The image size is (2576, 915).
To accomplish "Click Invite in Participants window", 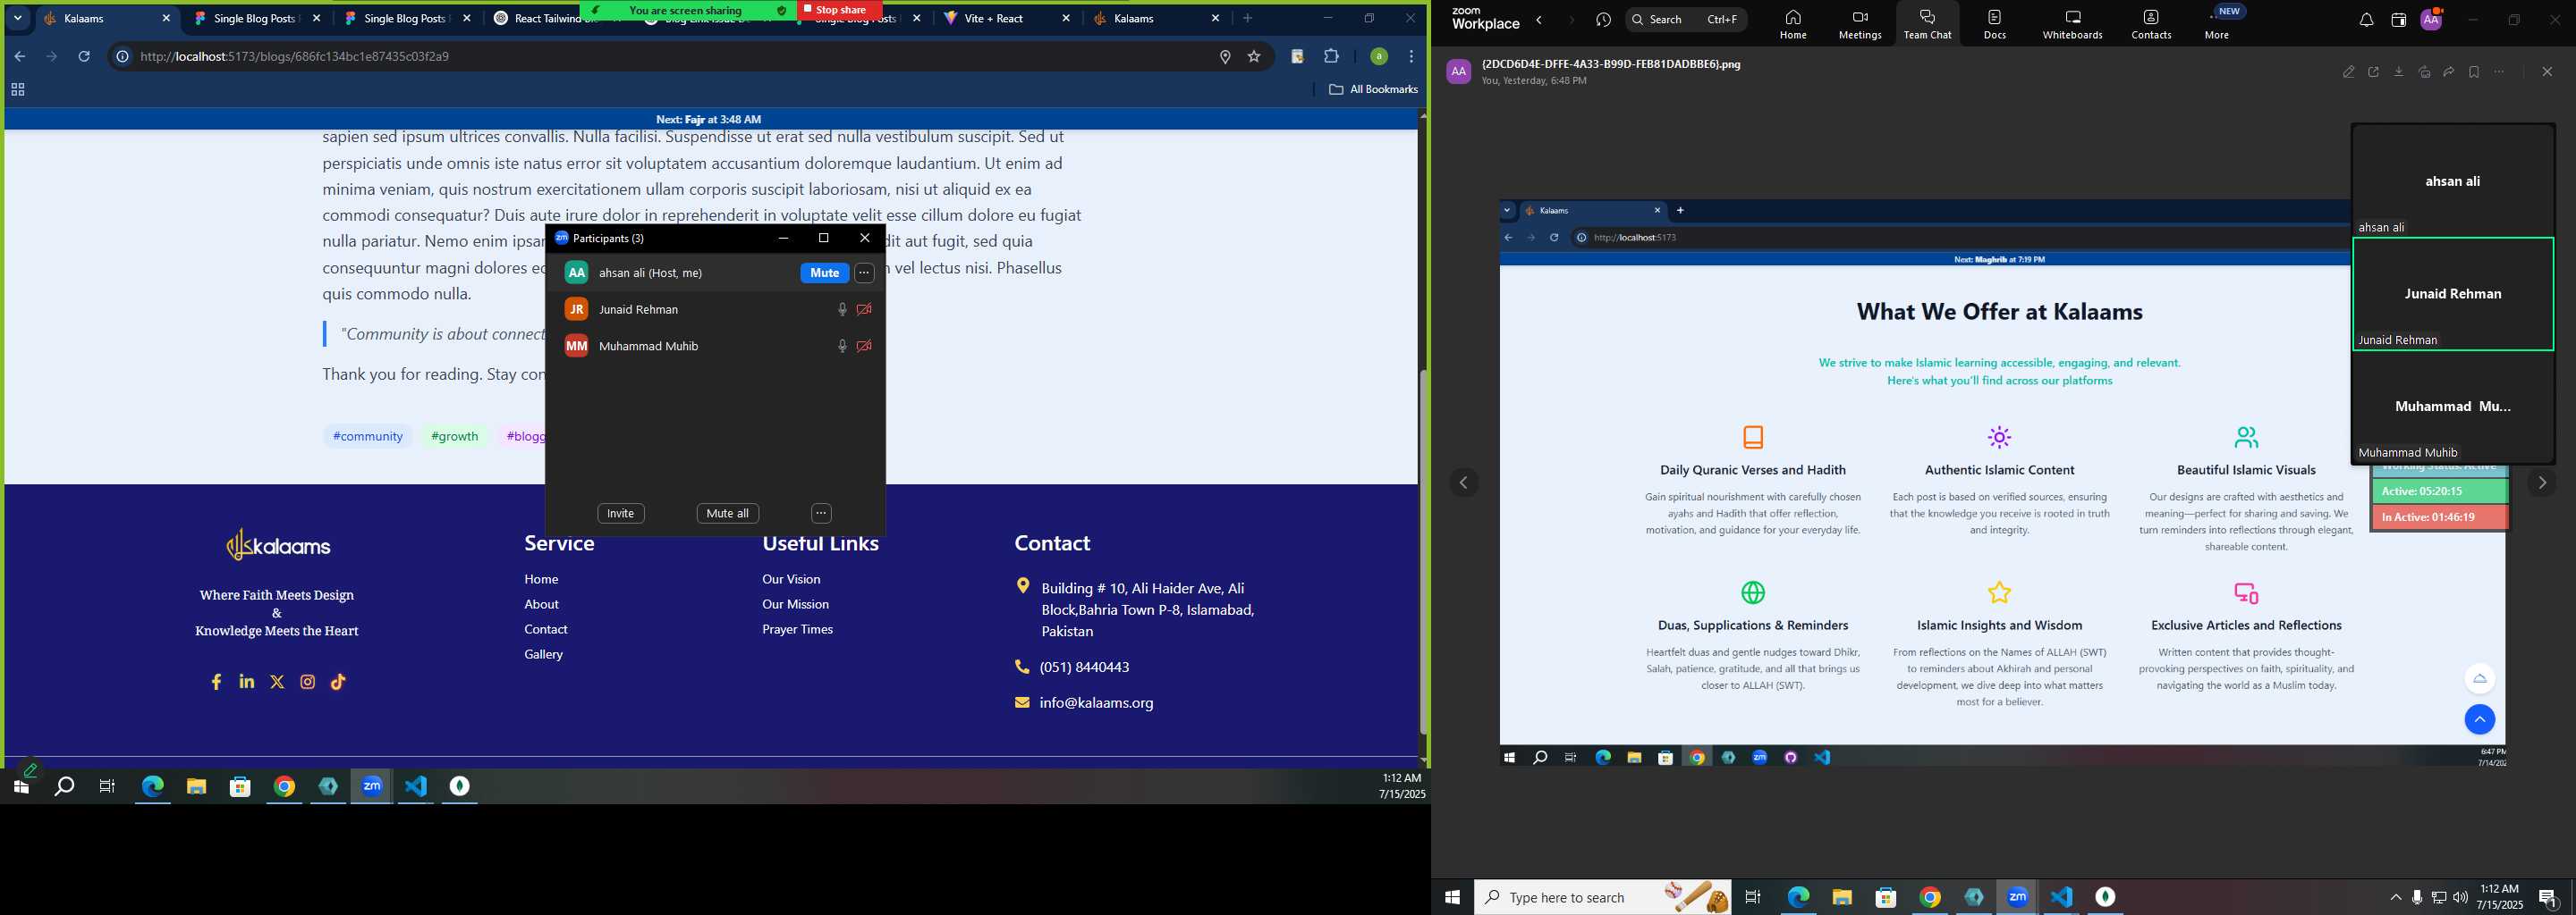I will pyautogui.click(x=621, y=514).
